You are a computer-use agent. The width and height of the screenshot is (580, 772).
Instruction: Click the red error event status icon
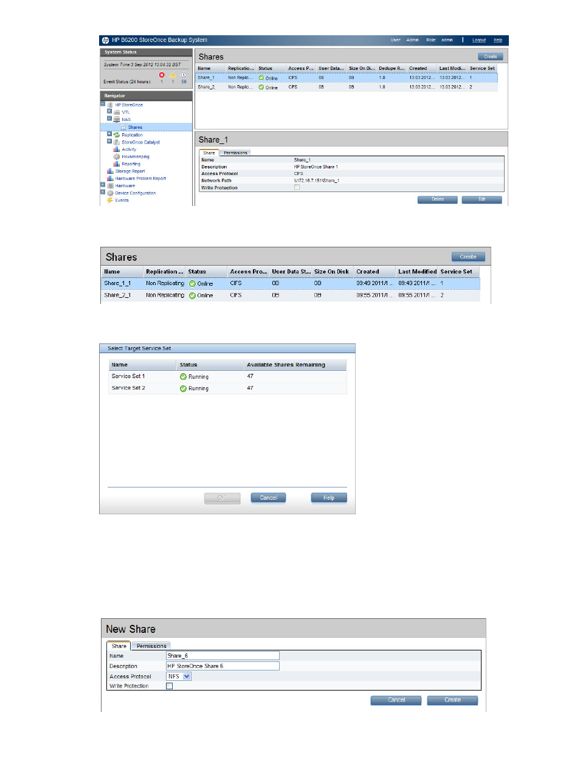[x=162, y=75]
